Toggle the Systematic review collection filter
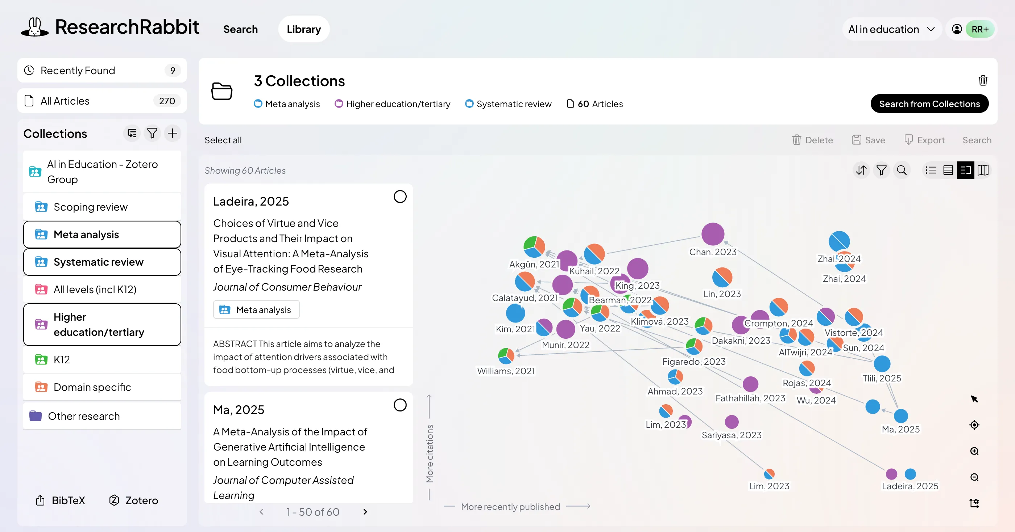The height and width of the screenshot is (532, 1015). point(102,262)
